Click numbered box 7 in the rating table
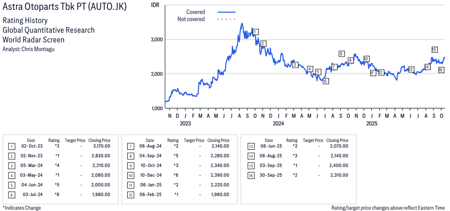This screenshot has width=450, height=211. 130,146
